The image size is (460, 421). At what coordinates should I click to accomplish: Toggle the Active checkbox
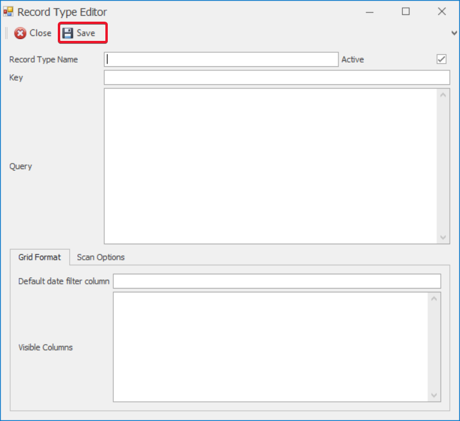(x=441, y=59)
